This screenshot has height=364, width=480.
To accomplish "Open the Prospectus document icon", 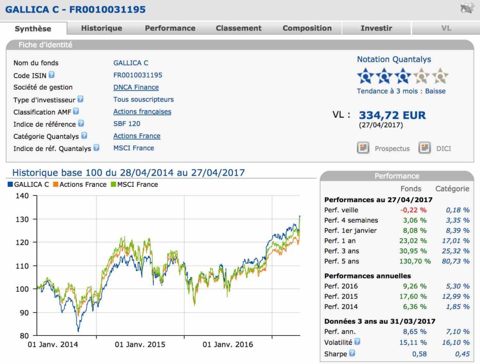I will (363, 148).
